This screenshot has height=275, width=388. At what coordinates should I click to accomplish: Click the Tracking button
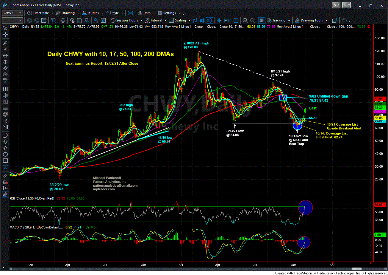(276, 20)
